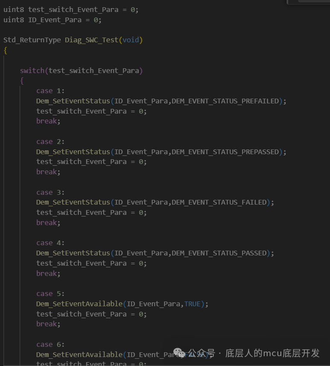The image size is (330, 366).
Task: Click the opening brace after Diag_SWC_Test
Action: click(6, 50)
